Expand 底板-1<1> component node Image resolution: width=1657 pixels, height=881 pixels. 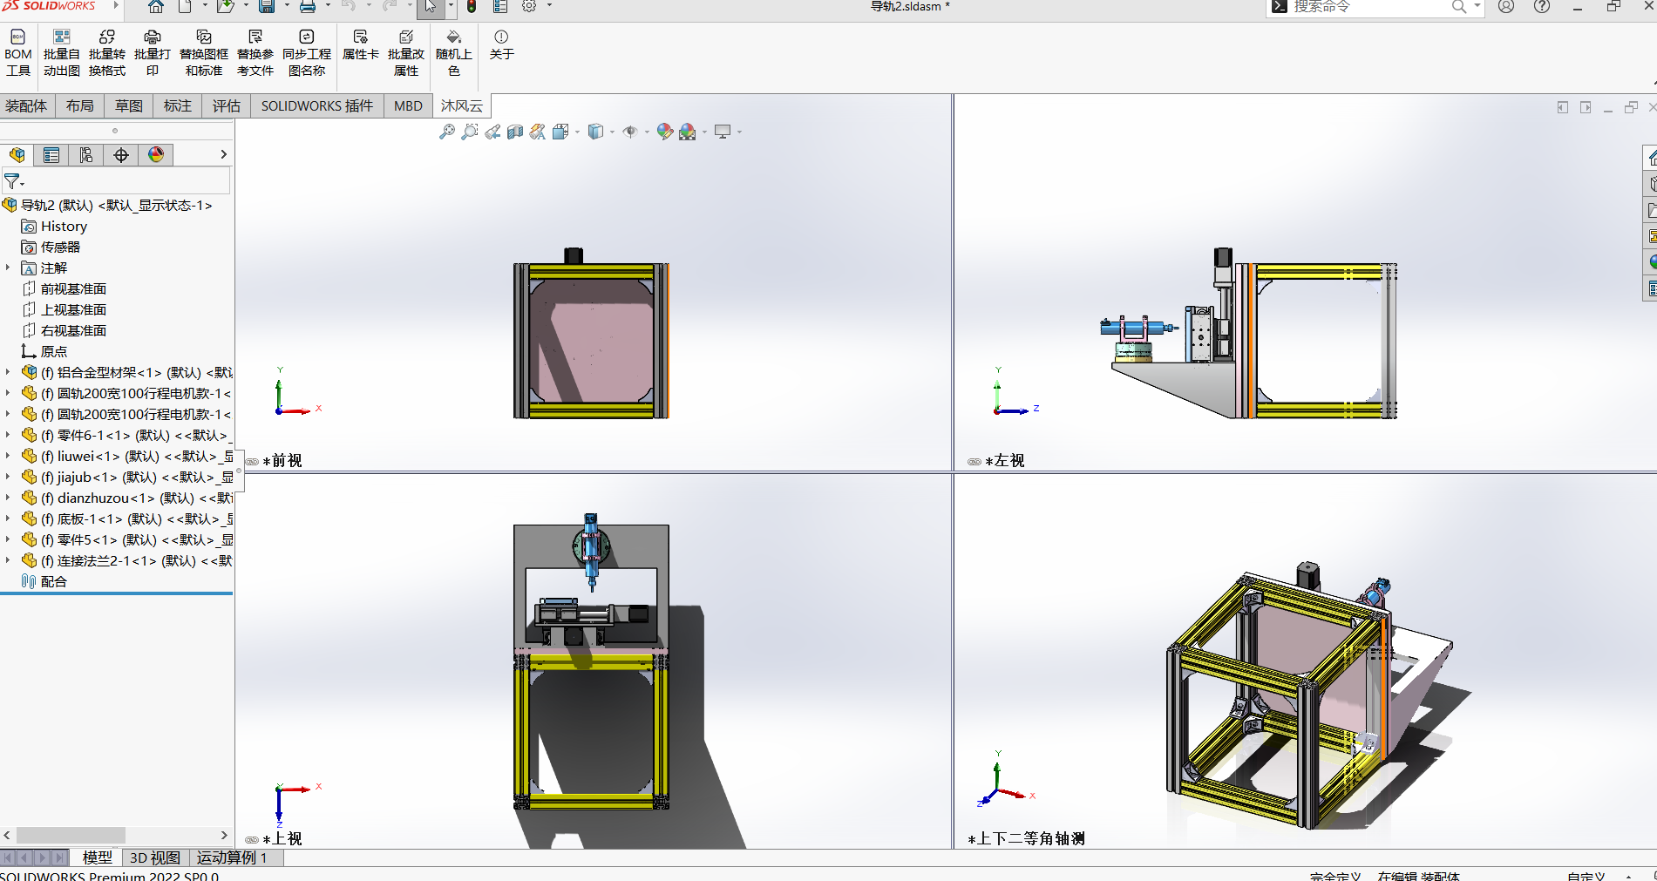(8, 518)
